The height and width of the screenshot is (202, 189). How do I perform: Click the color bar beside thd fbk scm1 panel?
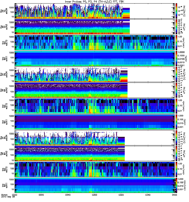point(176,122)
